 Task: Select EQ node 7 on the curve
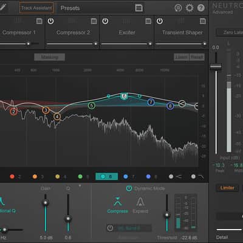pyautogui.click(x=151, y=102)
